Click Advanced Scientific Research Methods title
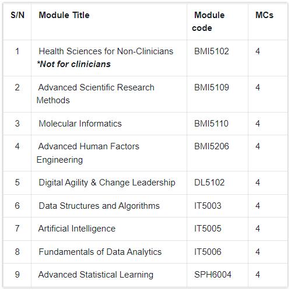291x291 pixels. point(96,94)
